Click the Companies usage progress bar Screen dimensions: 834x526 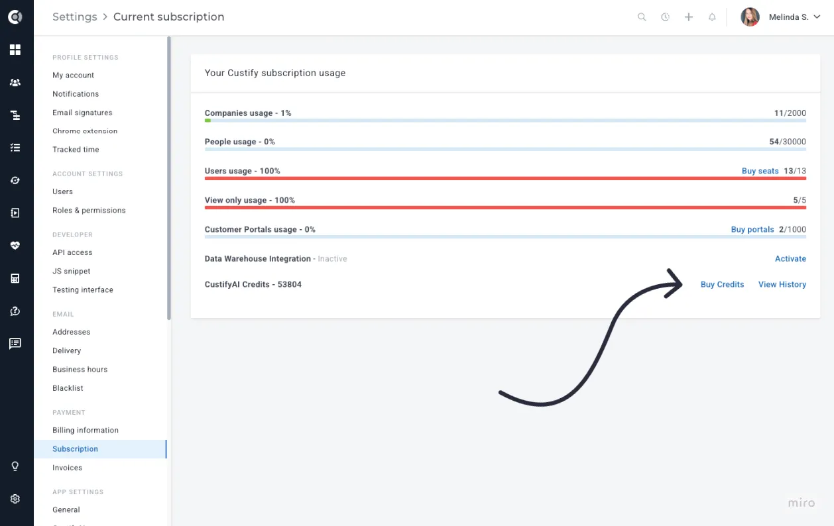(x=505, y=121)
